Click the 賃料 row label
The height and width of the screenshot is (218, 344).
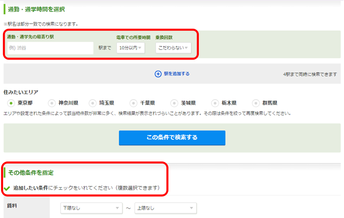point(12,206)
